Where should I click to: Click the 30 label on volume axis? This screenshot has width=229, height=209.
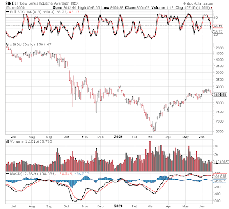(x=216, y=146)
